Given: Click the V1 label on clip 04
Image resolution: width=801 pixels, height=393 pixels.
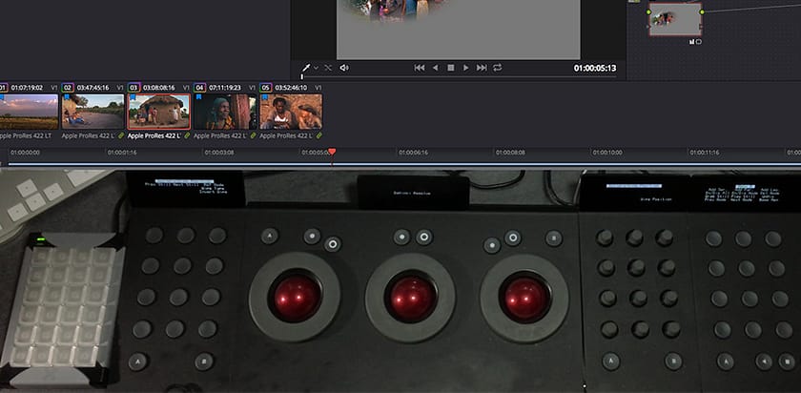Looking at the screenshot, I should coord(253,88).
